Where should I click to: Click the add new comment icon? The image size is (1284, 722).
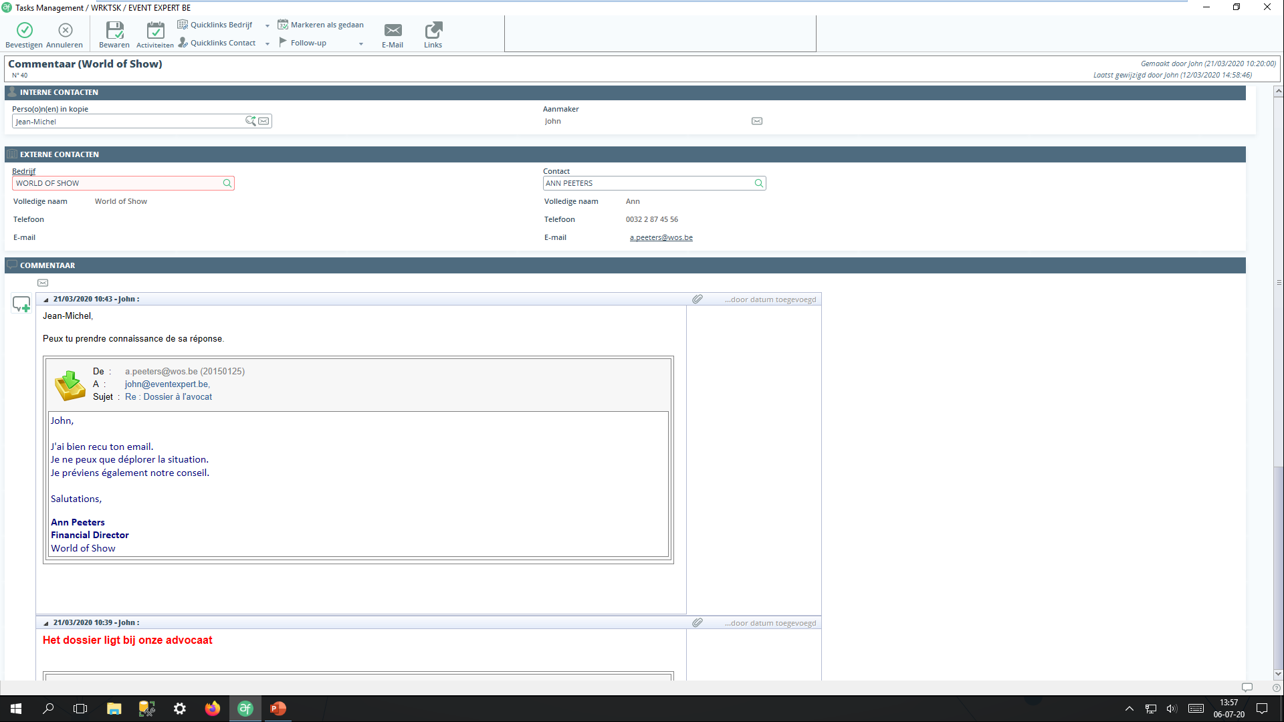coord(21,304)
